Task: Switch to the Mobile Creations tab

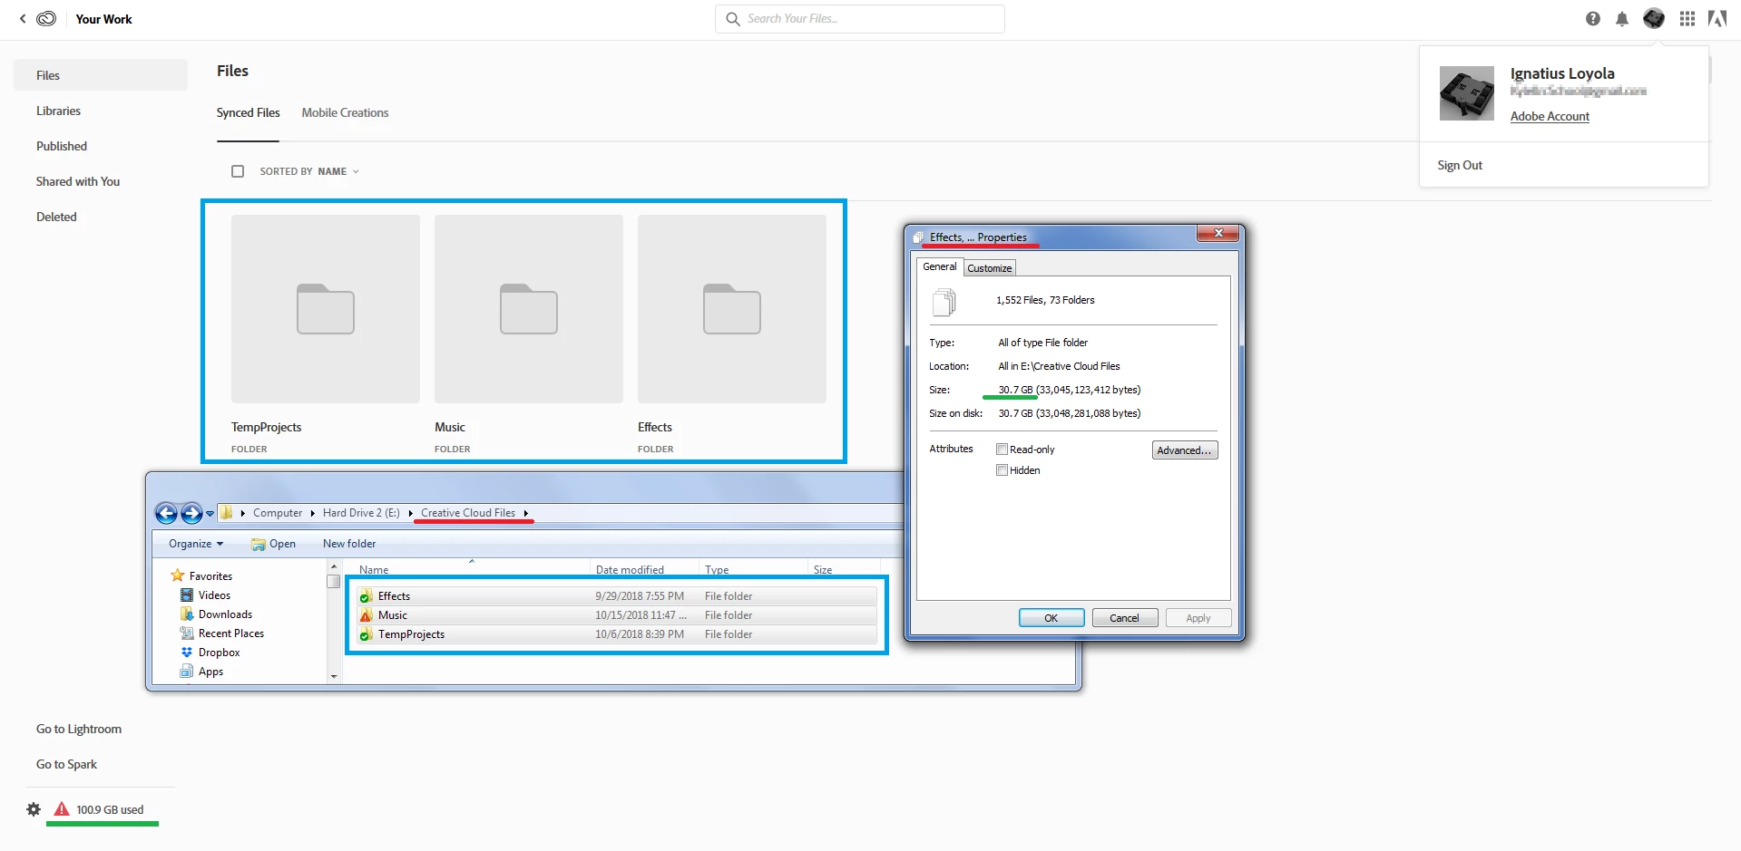Action: tap(345, 113)
